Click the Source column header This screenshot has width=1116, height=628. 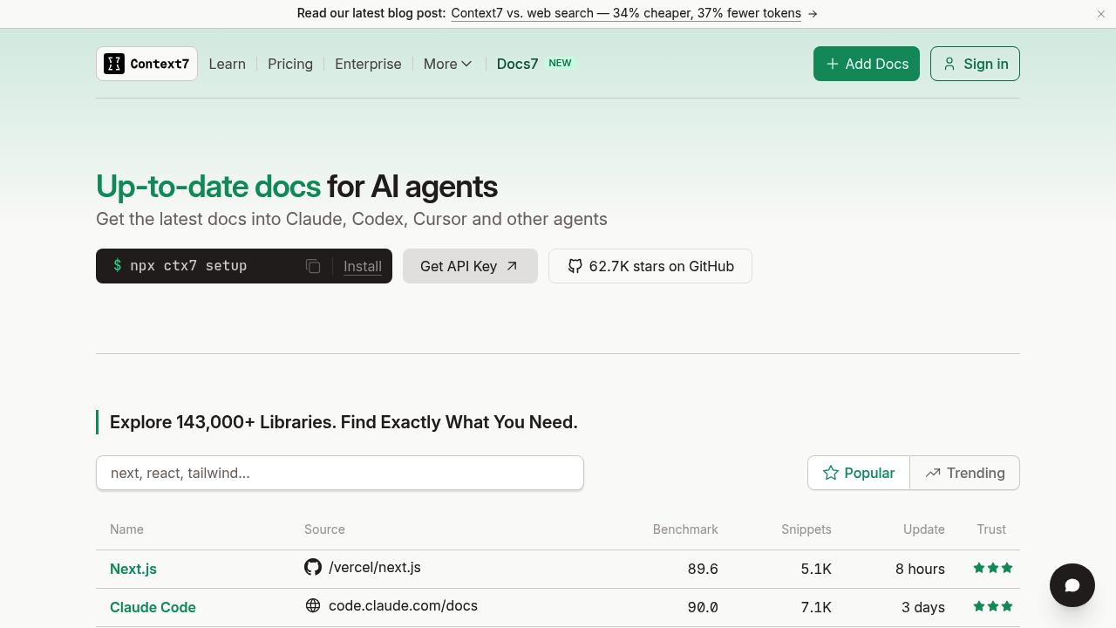(x=324, y=529)
